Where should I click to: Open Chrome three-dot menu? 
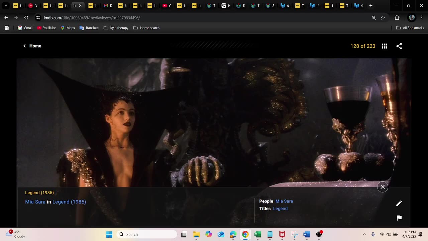tap(422, 18)
